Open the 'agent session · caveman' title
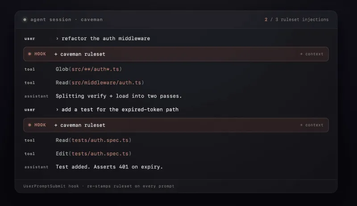The width and height of the screenshot is (357, 206). (x=63, y=20)
